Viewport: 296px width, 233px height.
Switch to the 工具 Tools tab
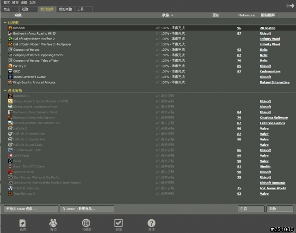[x=84, y=9]
